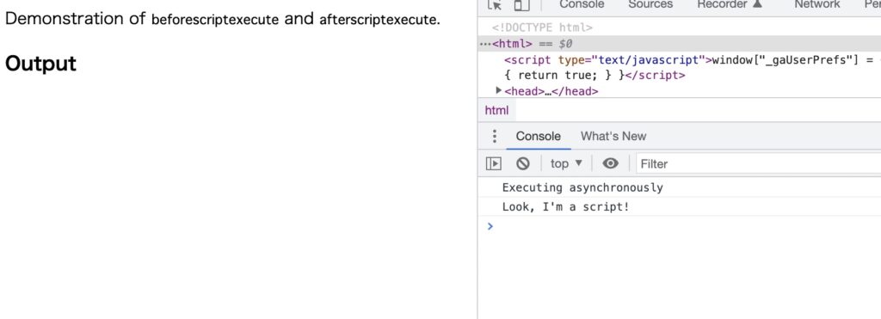The height and width of the screenshot is (319, 881).
Task: Select the Console drawer tab
Action: coord(539,137)
